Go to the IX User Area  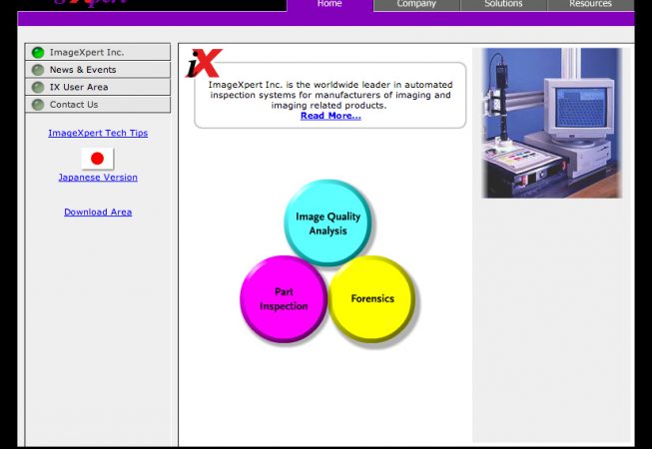tap(97, 87)
